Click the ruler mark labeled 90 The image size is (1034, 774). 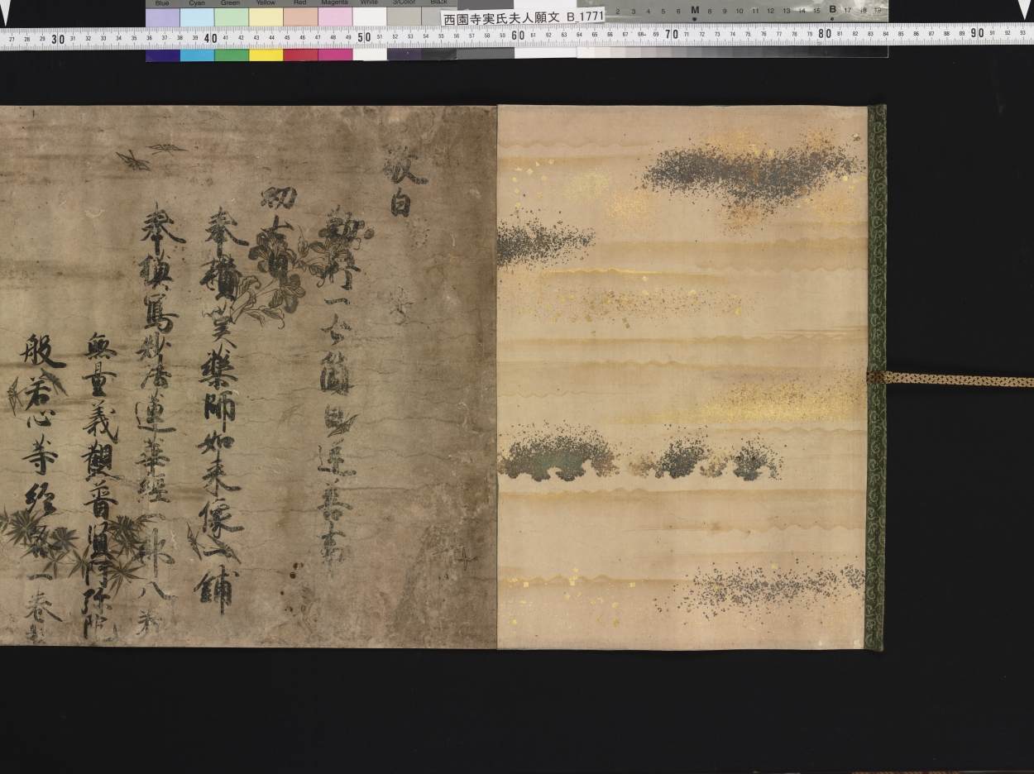[x=977, y=33]
